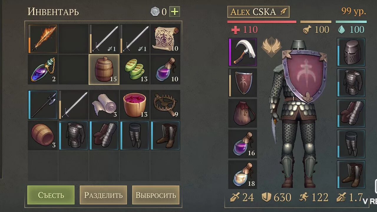The width and height of the screenshot is (377, 212).
Task: Select the wooden barrel stack of 15
Action: pos(104,69)
